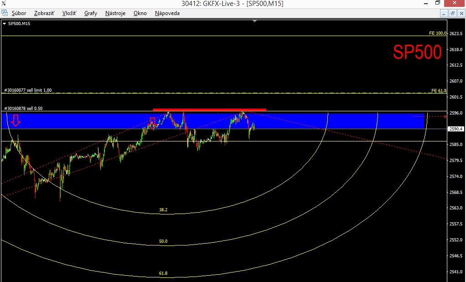The width and height of the screenshot is (466, 282).
Task: Select the sell limit 1.00 order line
Action: 28,90
